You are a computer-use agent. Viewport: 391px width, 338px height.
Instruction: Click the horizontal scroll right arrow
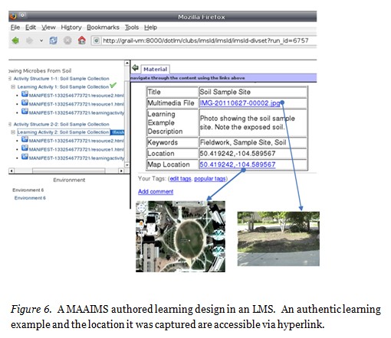[121, 171]
